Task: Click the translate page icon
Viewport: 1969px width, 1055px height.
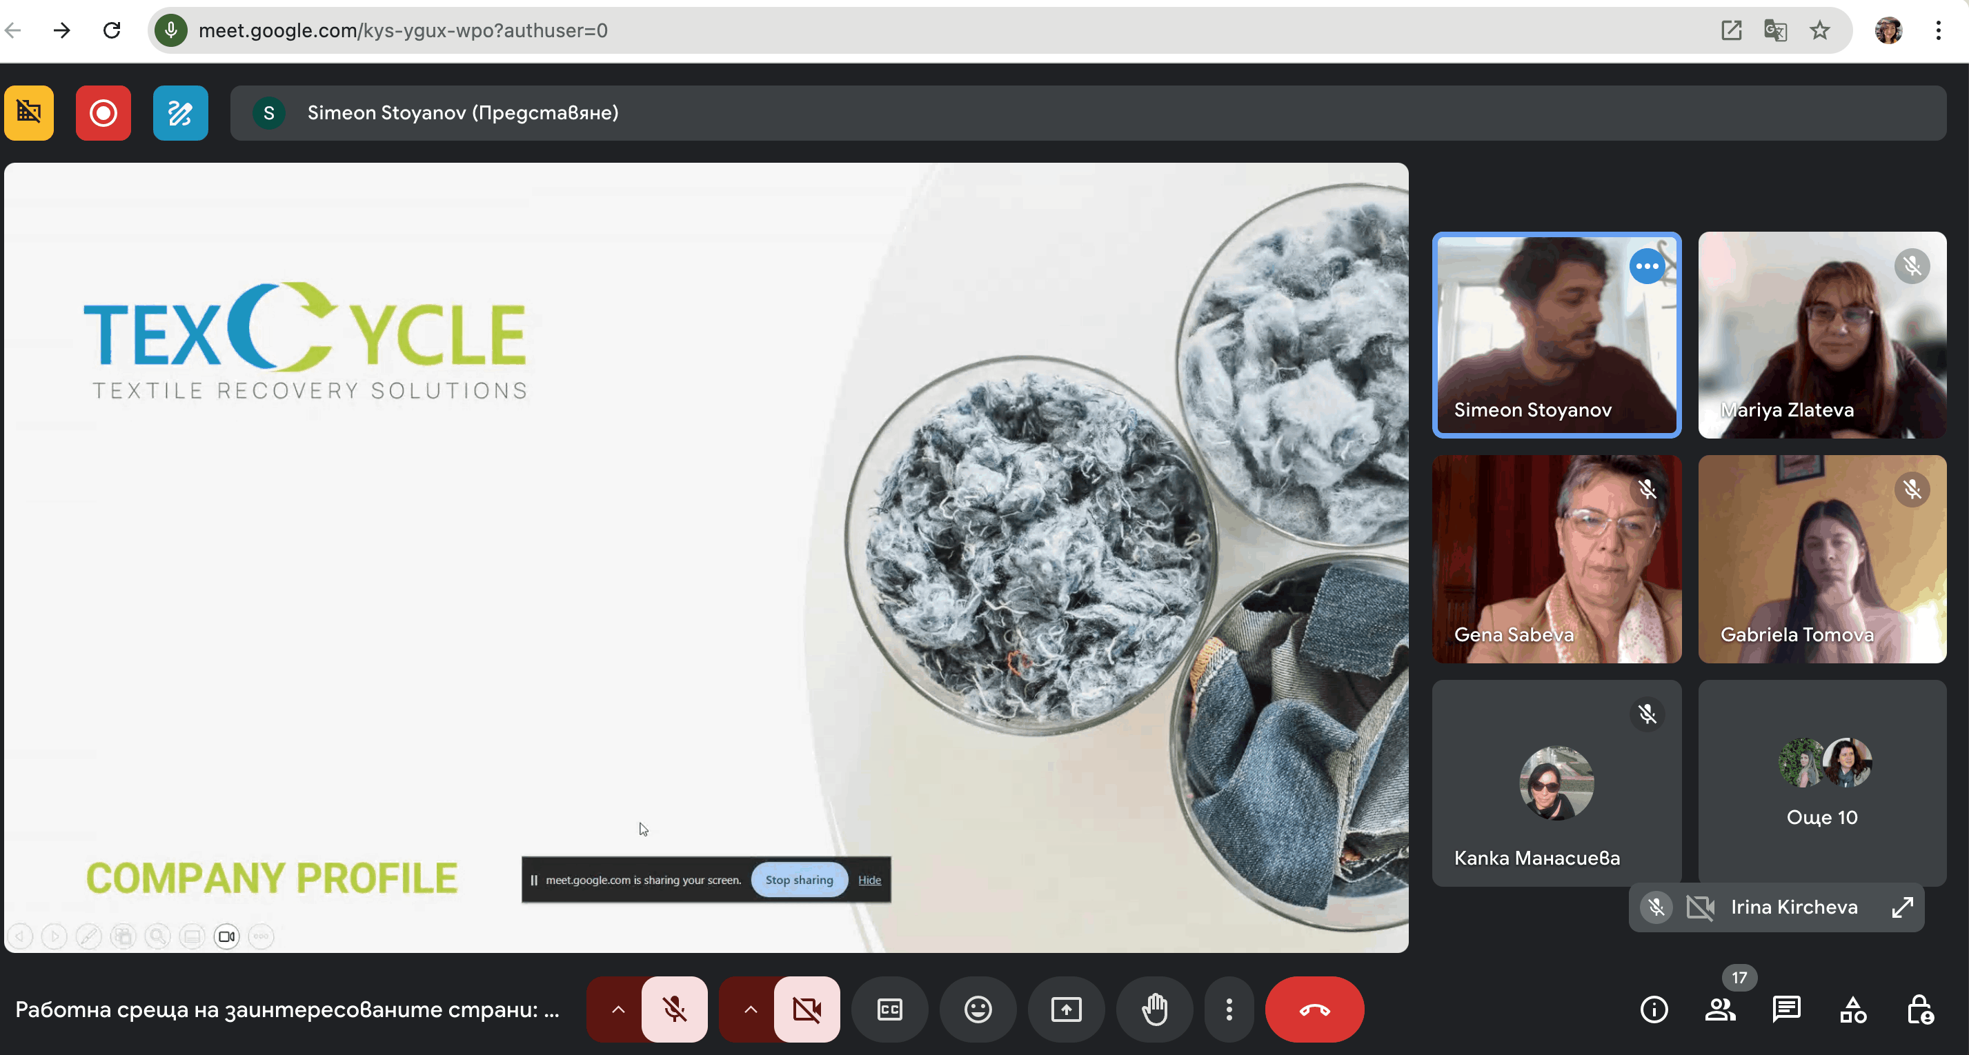Action: click(x=1776, y=30)
